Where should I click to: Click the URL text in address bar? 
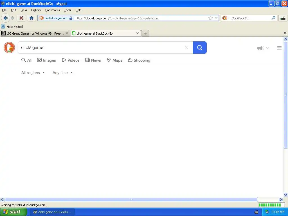tap(117, 18)
